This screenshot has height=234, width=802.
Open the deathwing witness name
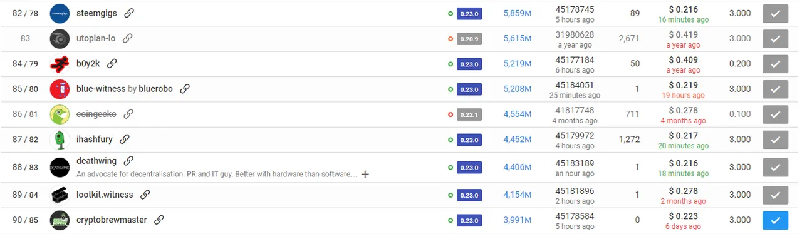[x=97, y=161]
